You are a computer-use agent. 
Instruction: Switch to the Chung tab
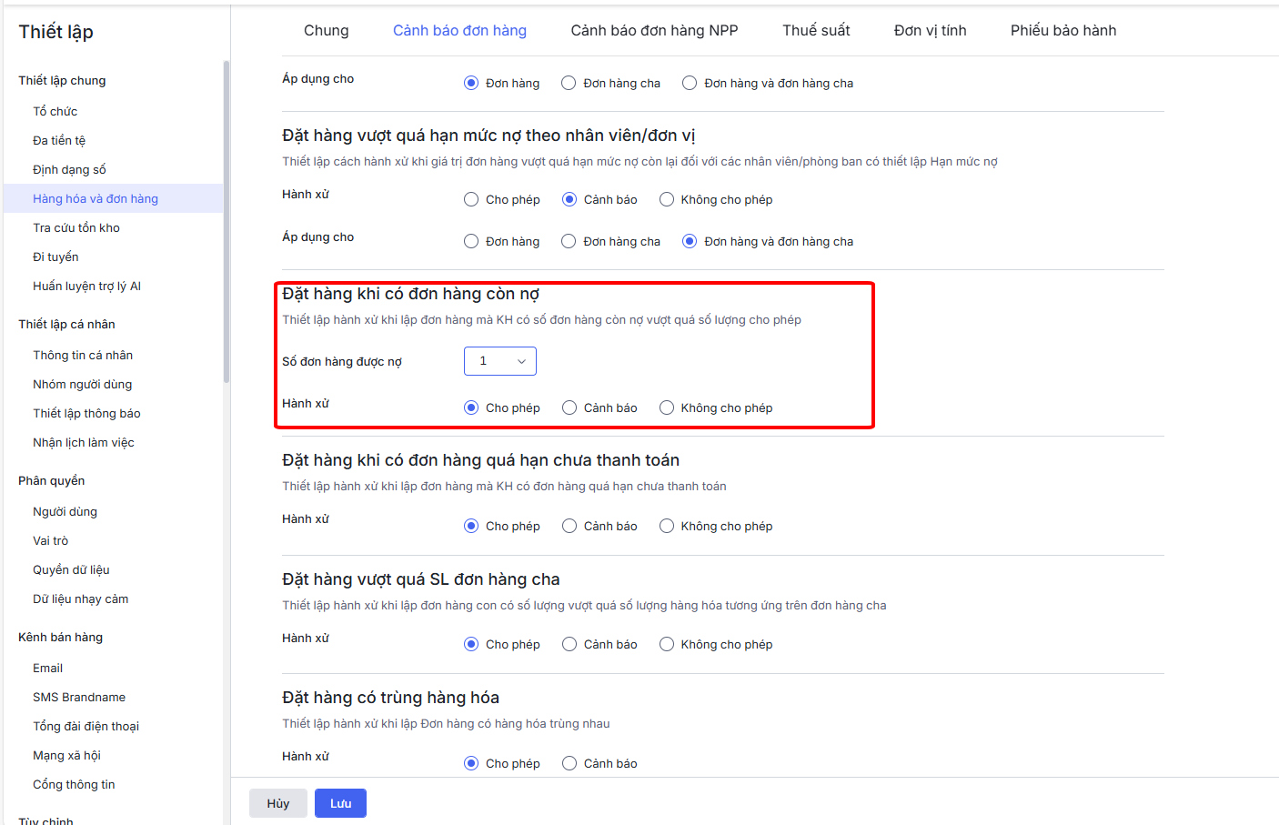click(326, 30)
